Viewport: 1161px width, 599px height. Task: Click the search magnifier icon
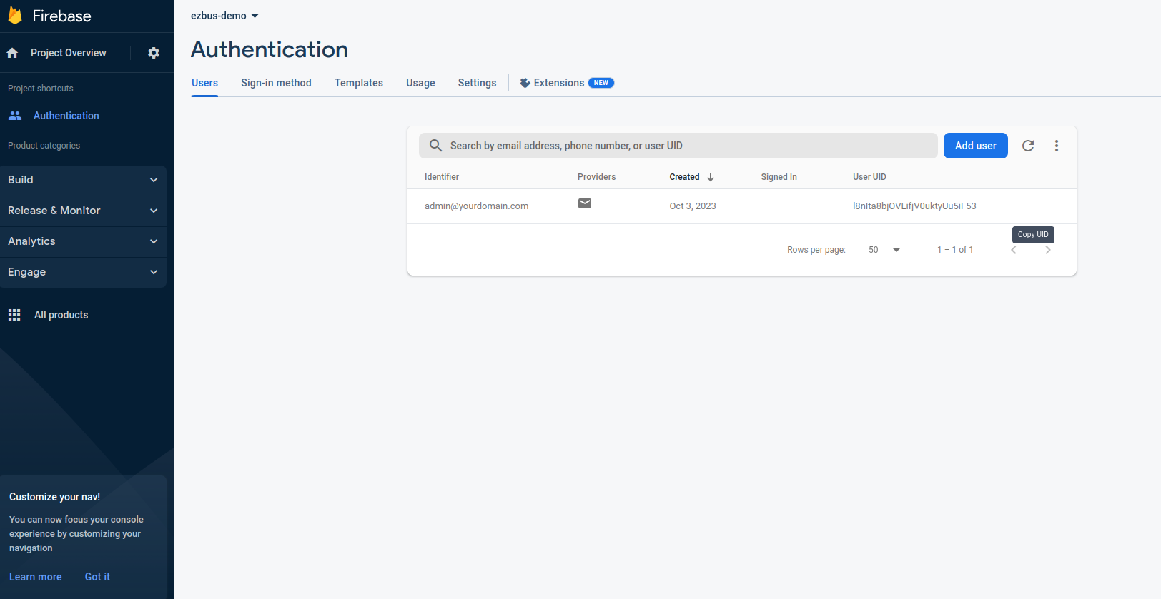pos(435,146)
